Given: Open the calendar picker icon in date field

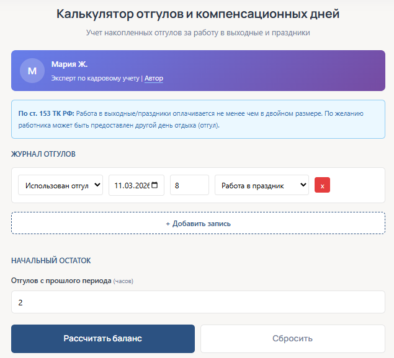Looking at the screenshot, I should coord(154,185).
